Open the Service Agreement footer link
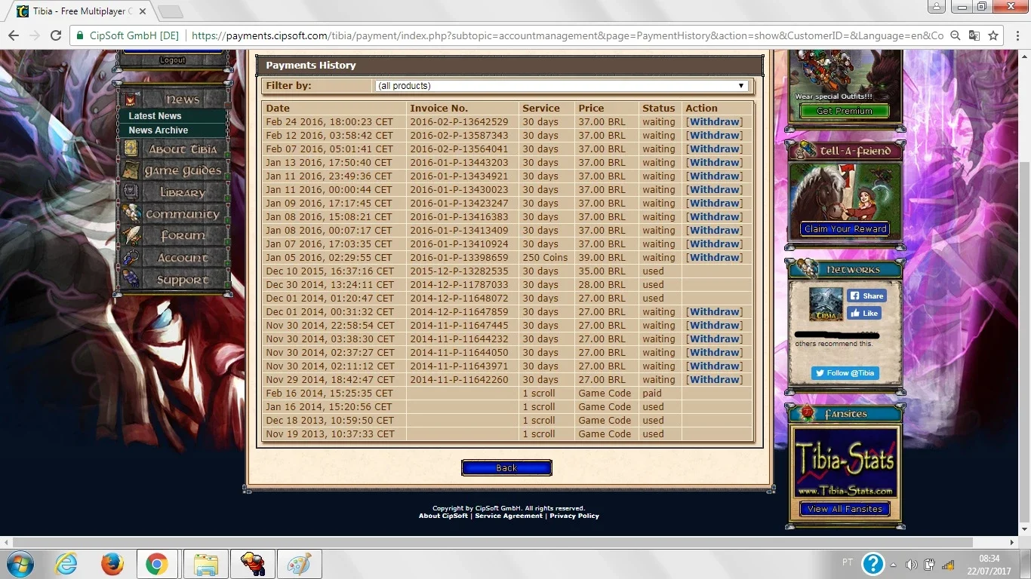The image size is (1031, 579). pyautogui.click(x=509, y=516)
